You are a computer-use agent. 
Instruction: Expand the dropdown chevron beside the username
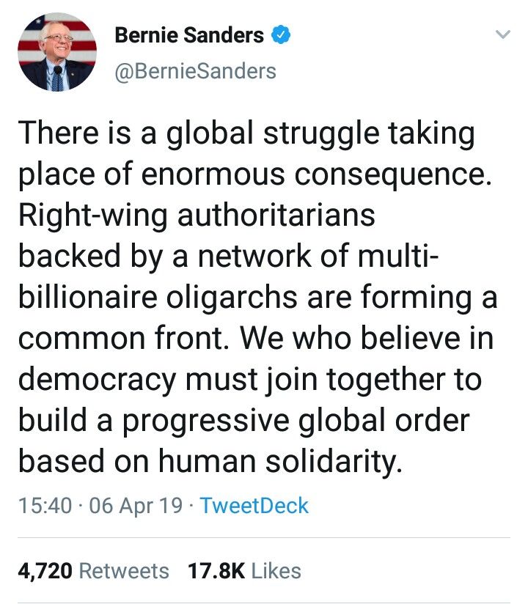click(x=502, y=34)
